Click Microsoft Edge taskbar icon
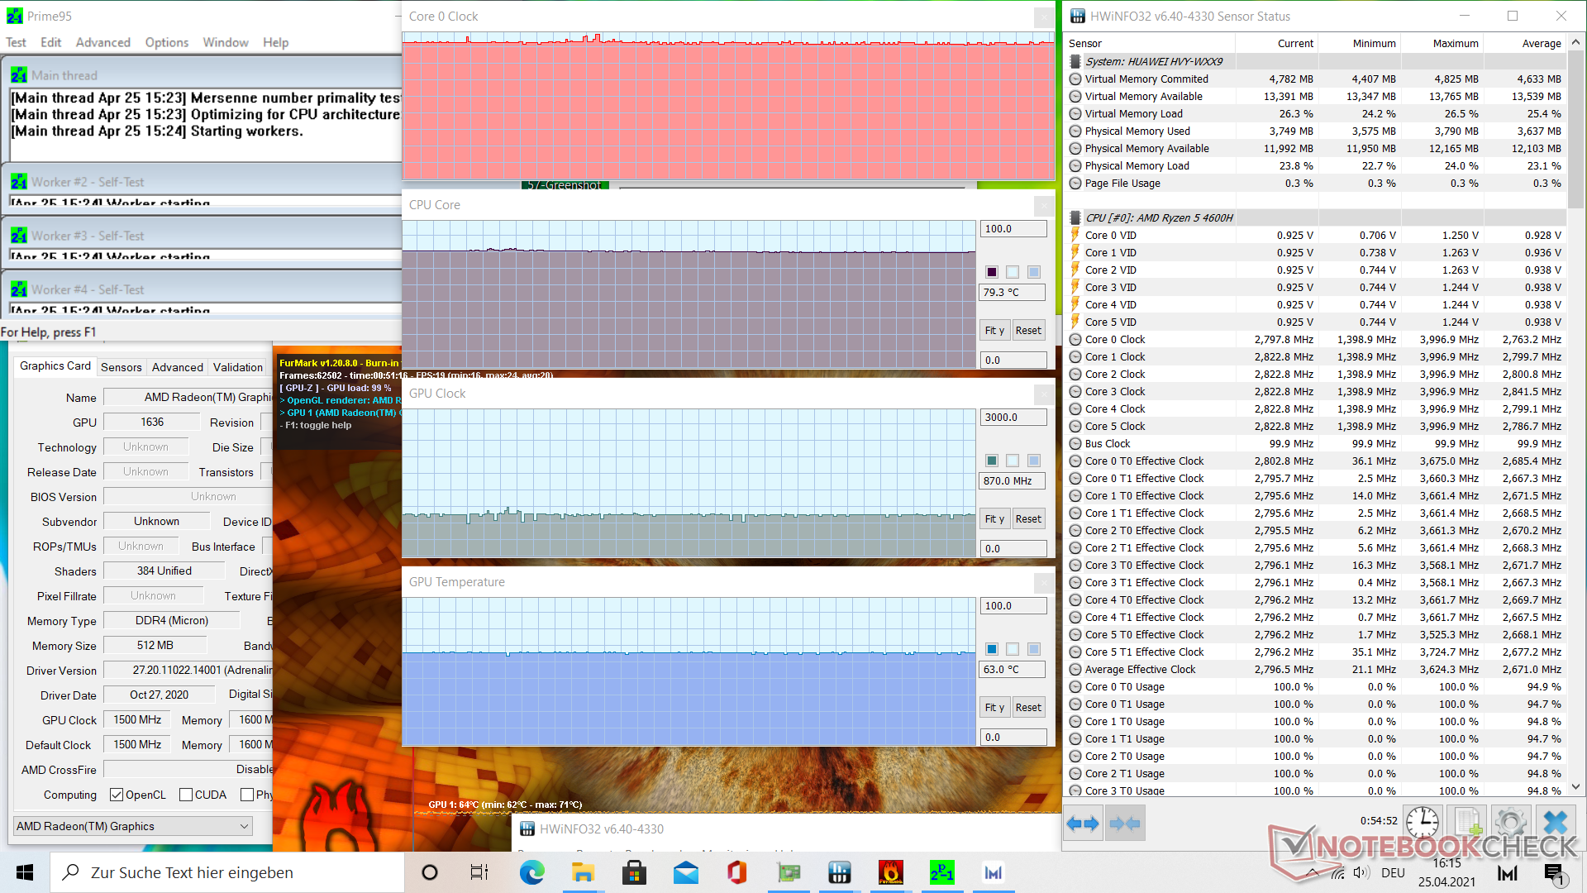 [531, 872]
